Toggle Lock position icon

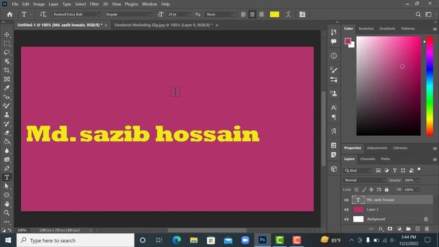tap(371, 189)
